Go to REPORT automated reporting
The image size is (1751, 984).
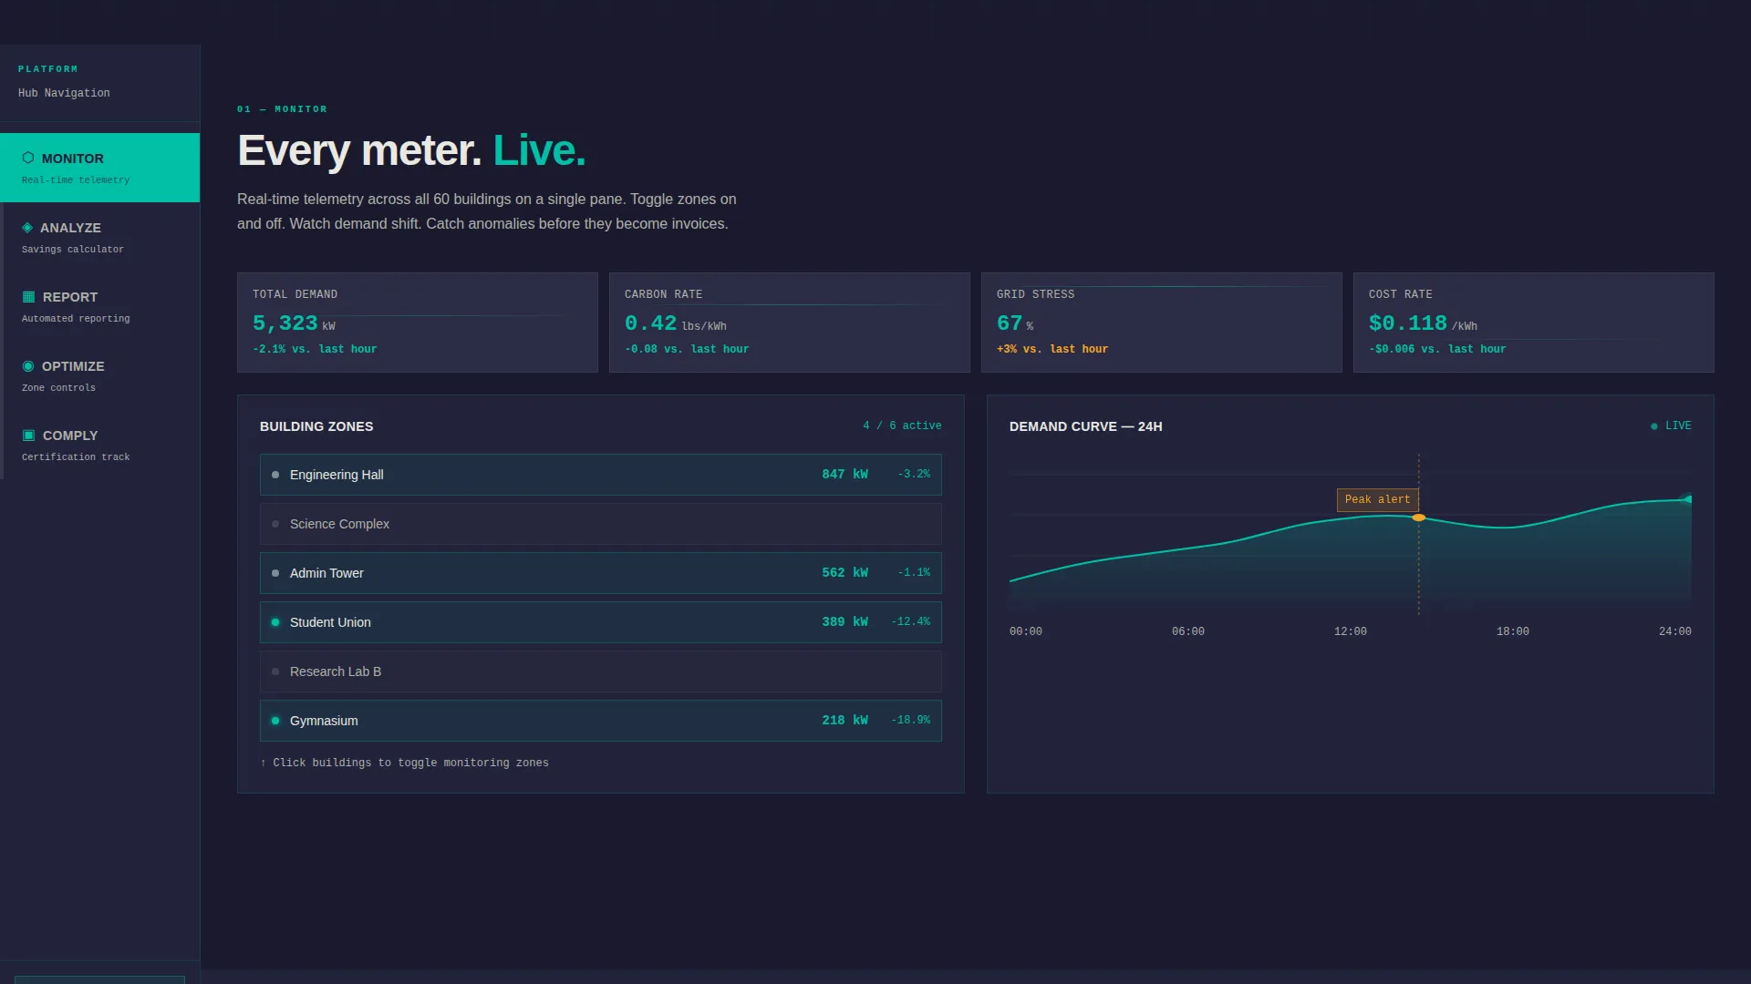coord(99,306)
